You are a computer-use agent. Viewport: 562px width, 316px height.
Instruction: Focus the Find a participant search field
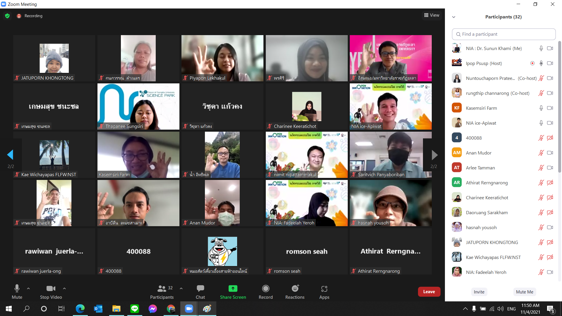503,34
